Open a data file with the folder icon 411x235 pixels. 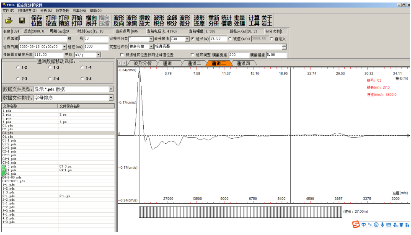point(9,21)
